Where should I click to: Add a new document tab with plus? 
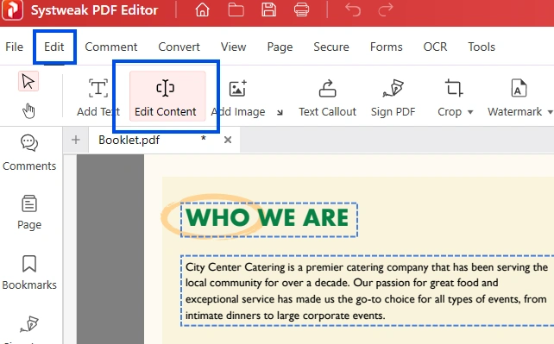point(76,140)
